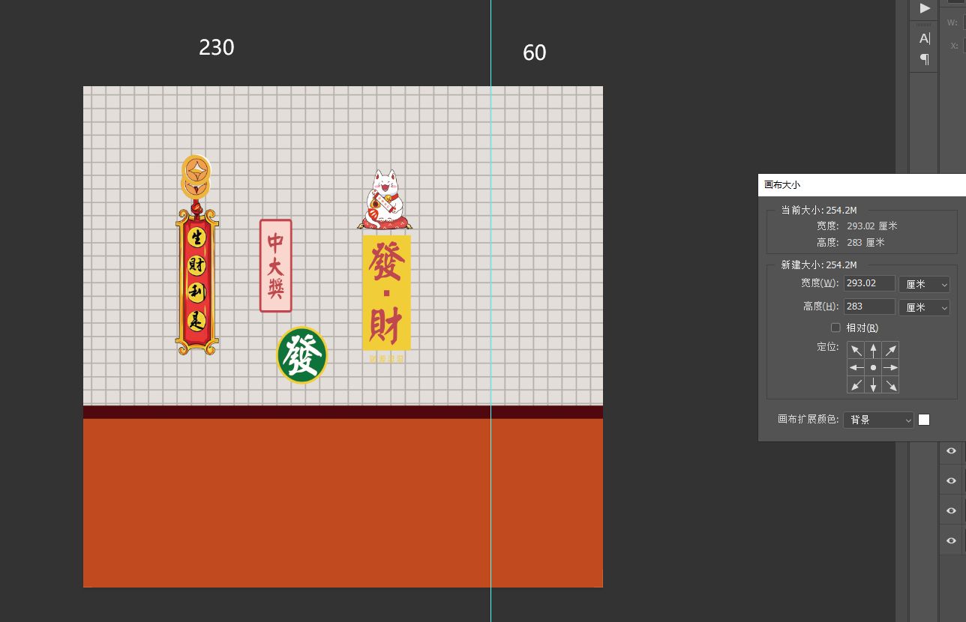Anchor canvas to the middle-left arrow
Image resolution: width=966 pixels, height=622 pixels.
(x=856, y=368)
